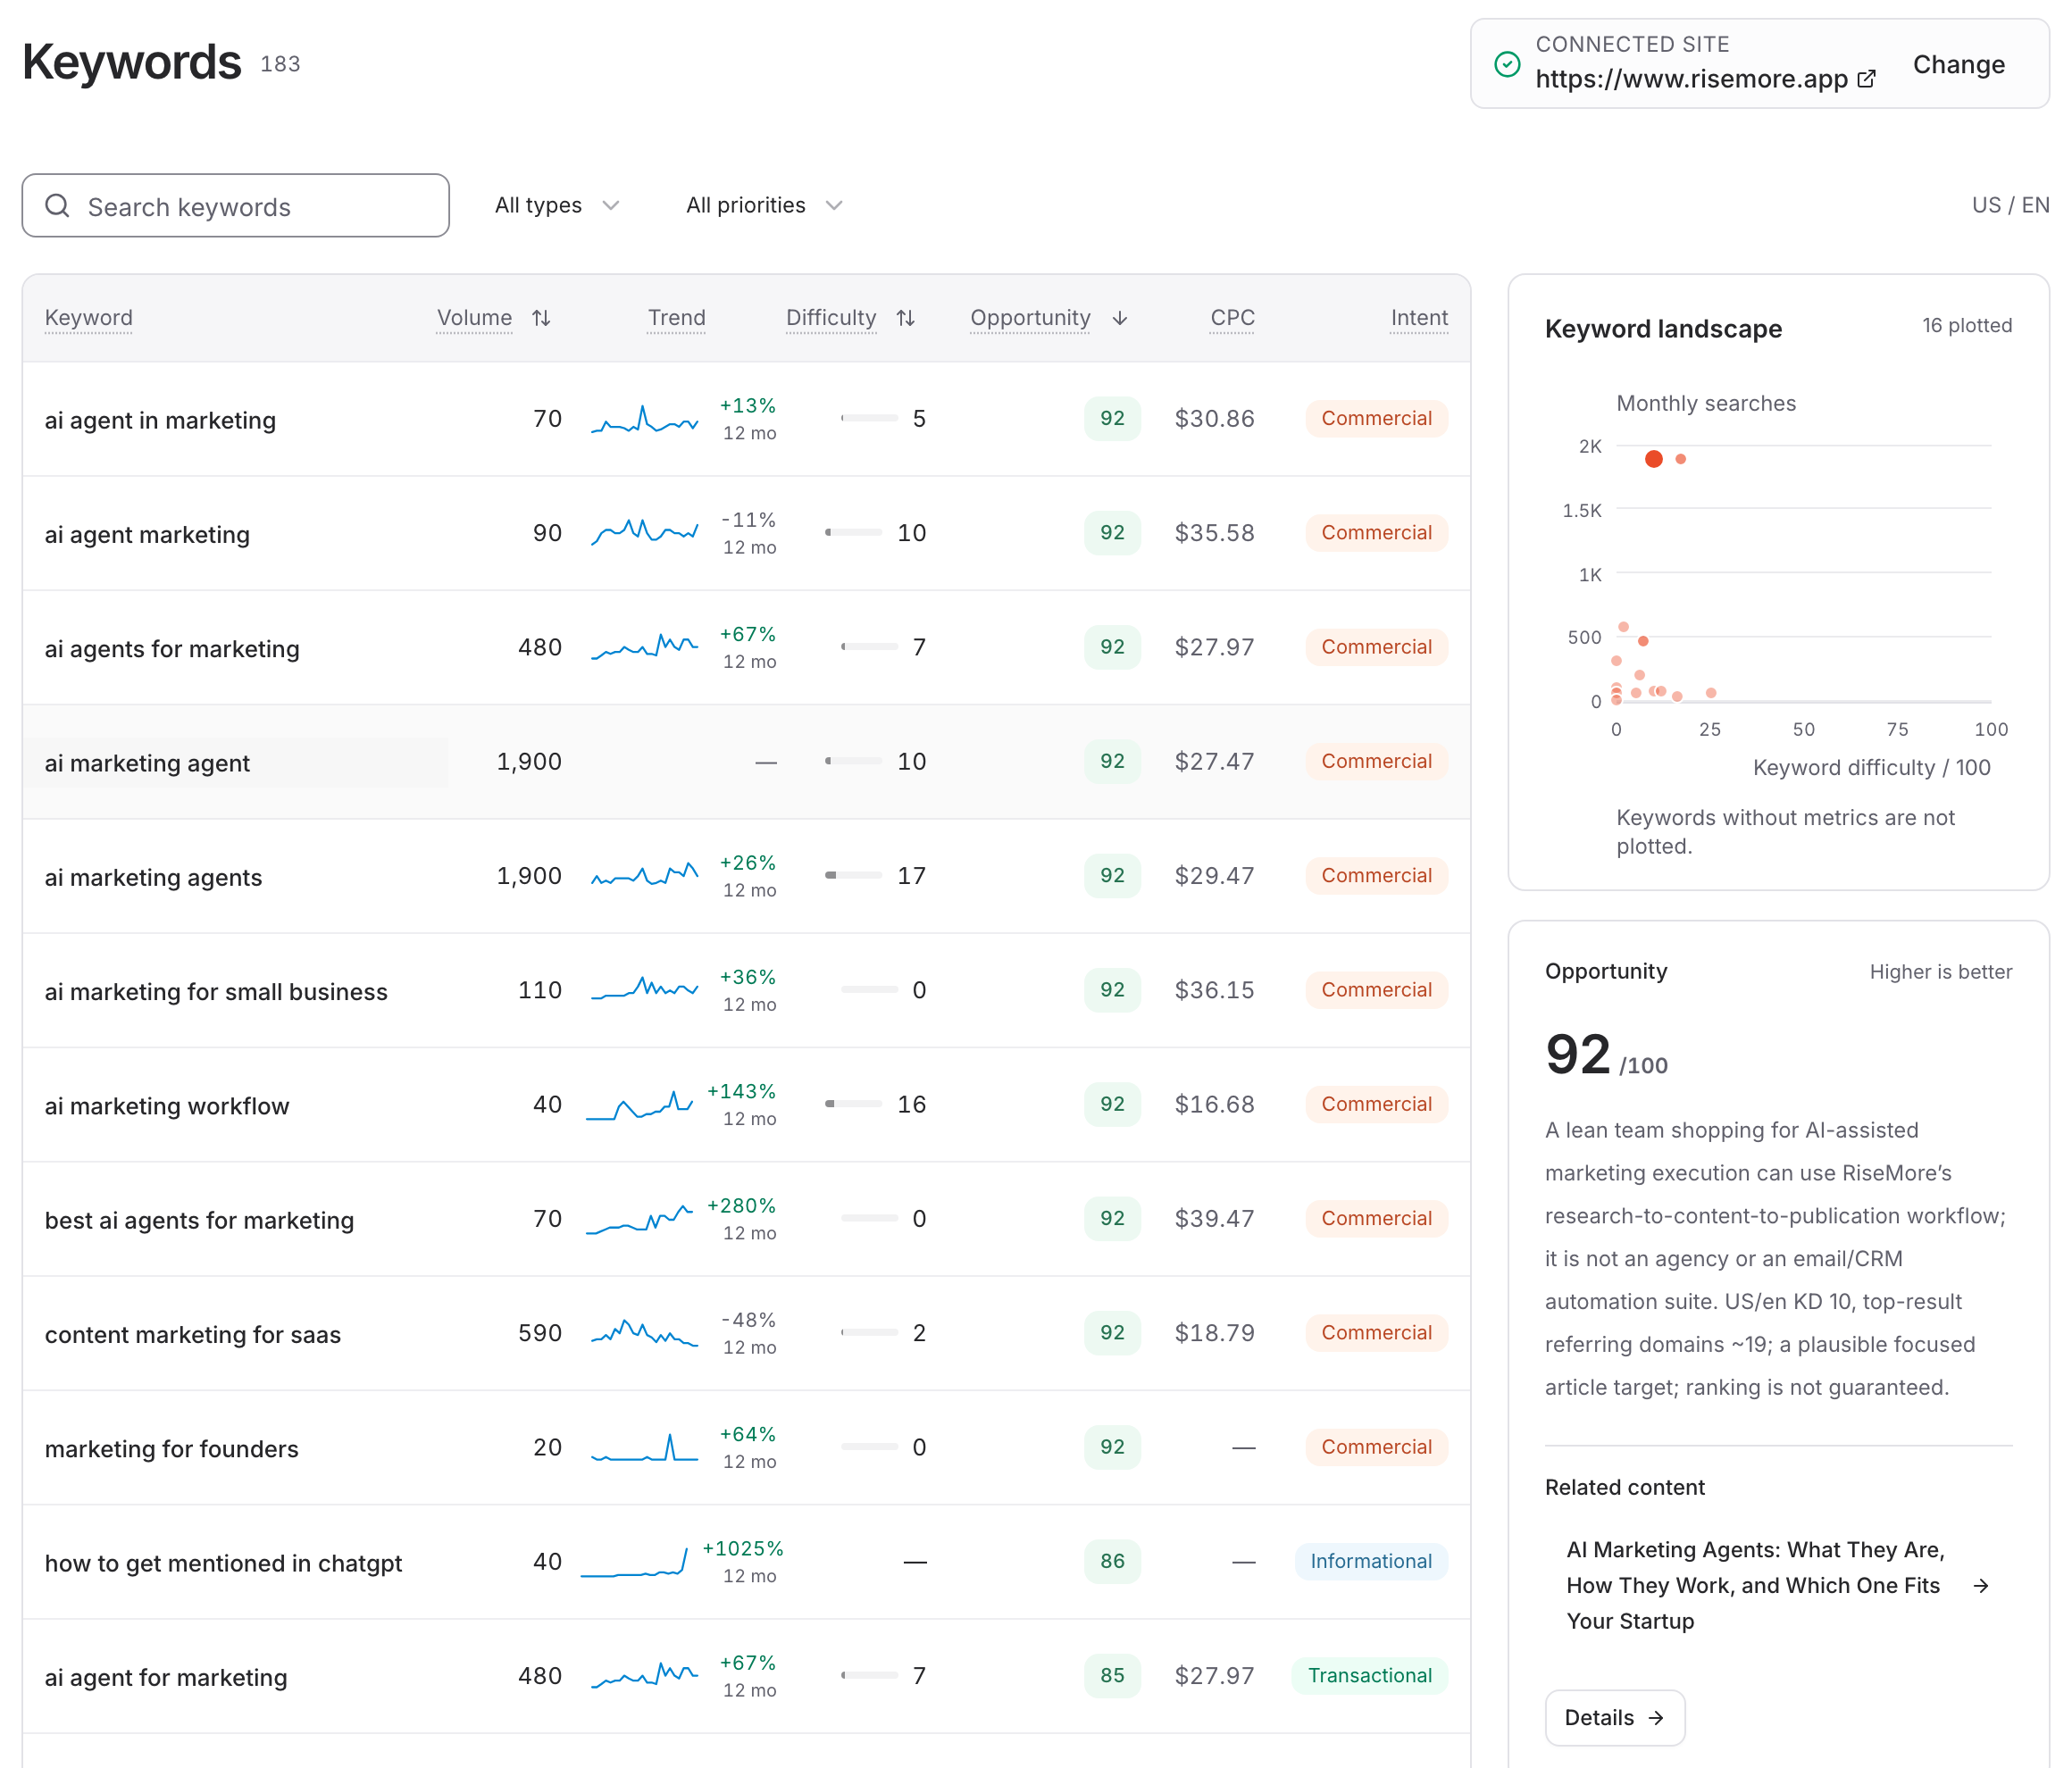
Task: Click the green connected-site check icon
Action: [1507, 64]
